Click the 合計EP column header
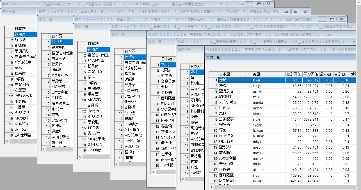The width and height of the screenshot is (361, 190). pyautogui.click(x=341, y=74)
